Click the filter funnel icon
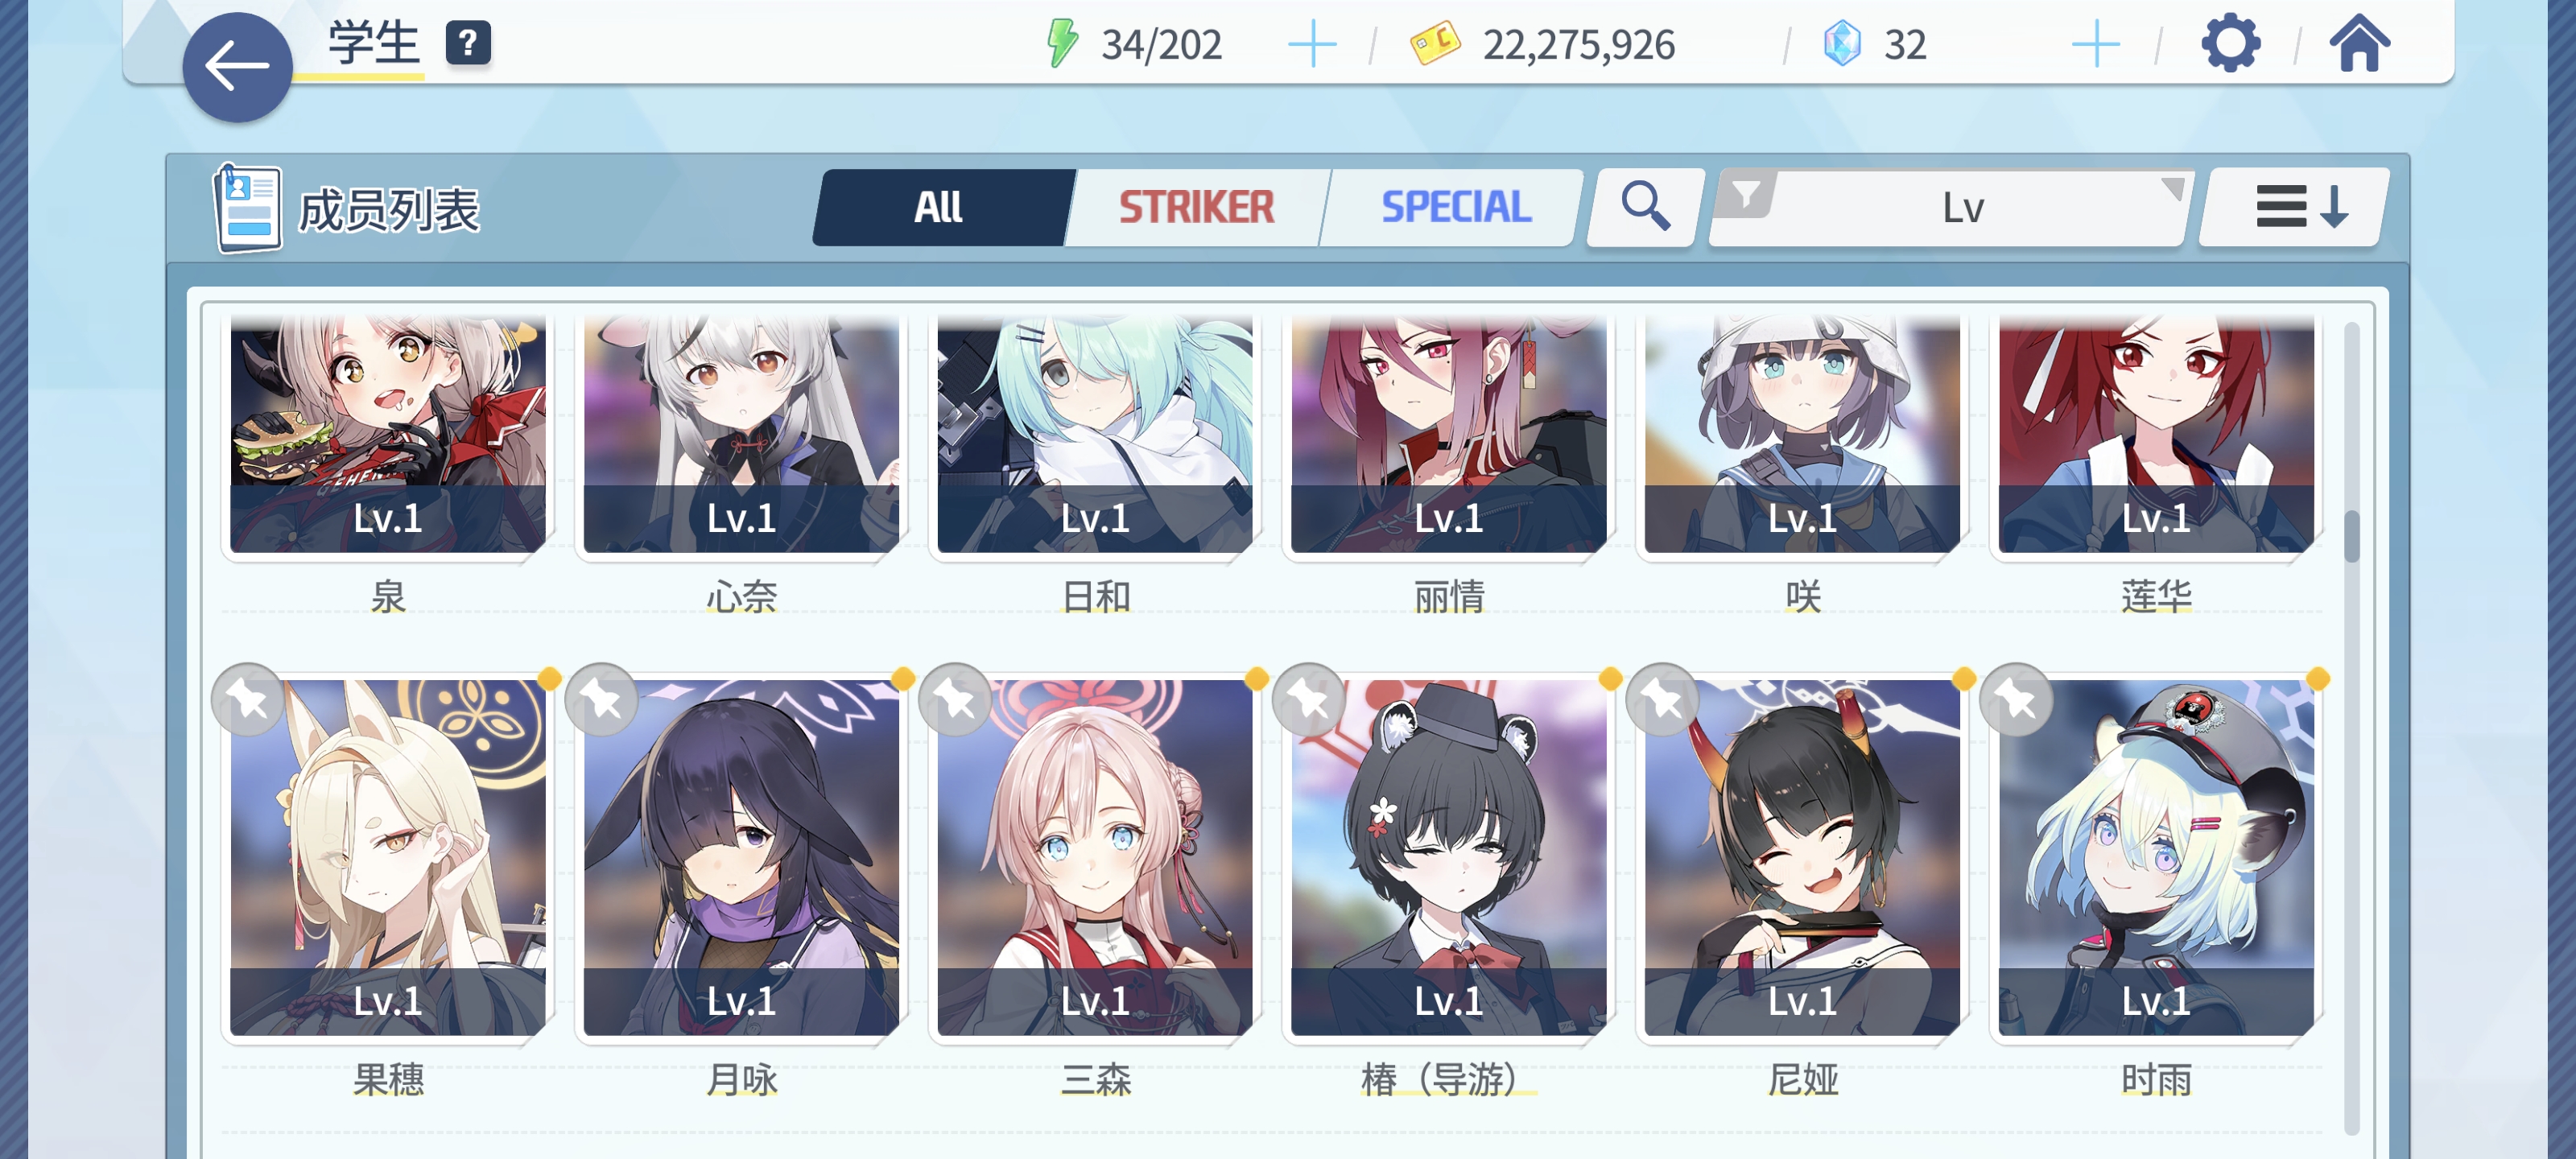 click(1745, 193)
